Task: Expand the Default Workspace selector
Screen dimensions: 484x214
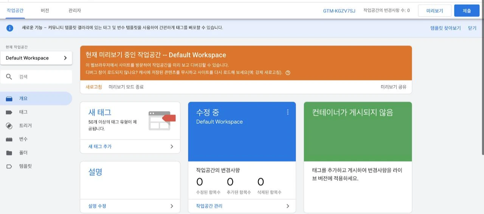Action: click(x=36, y=58)
